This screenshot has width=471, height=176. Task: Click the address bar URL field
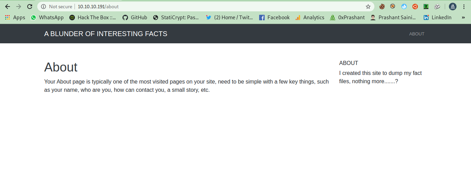[207, 7]
